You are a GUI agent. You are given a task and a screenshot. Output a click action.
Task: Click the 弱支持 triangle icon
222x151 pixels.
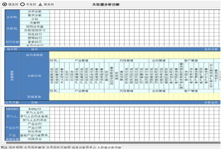pyautogui.click(x=40, y=4)
